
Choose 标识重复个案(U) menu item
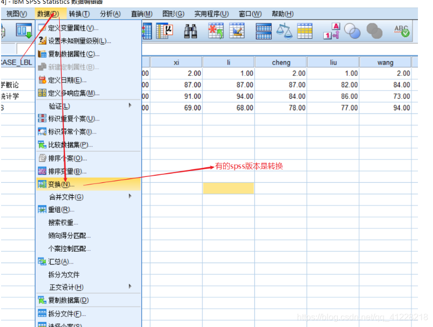tap(88, 119)
